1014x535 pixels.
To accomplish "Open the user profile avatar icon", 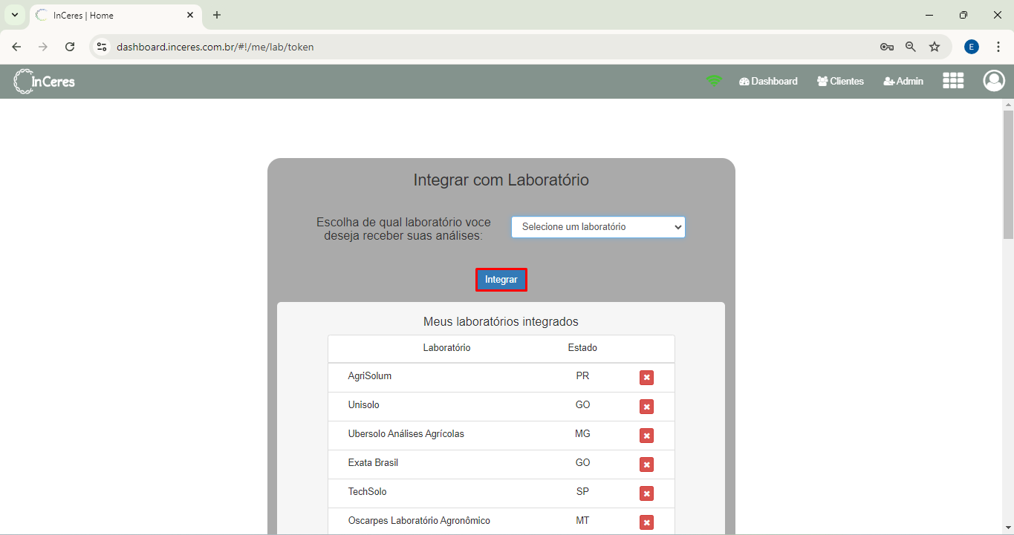I will pyautogui.click(x=994, y=81).
